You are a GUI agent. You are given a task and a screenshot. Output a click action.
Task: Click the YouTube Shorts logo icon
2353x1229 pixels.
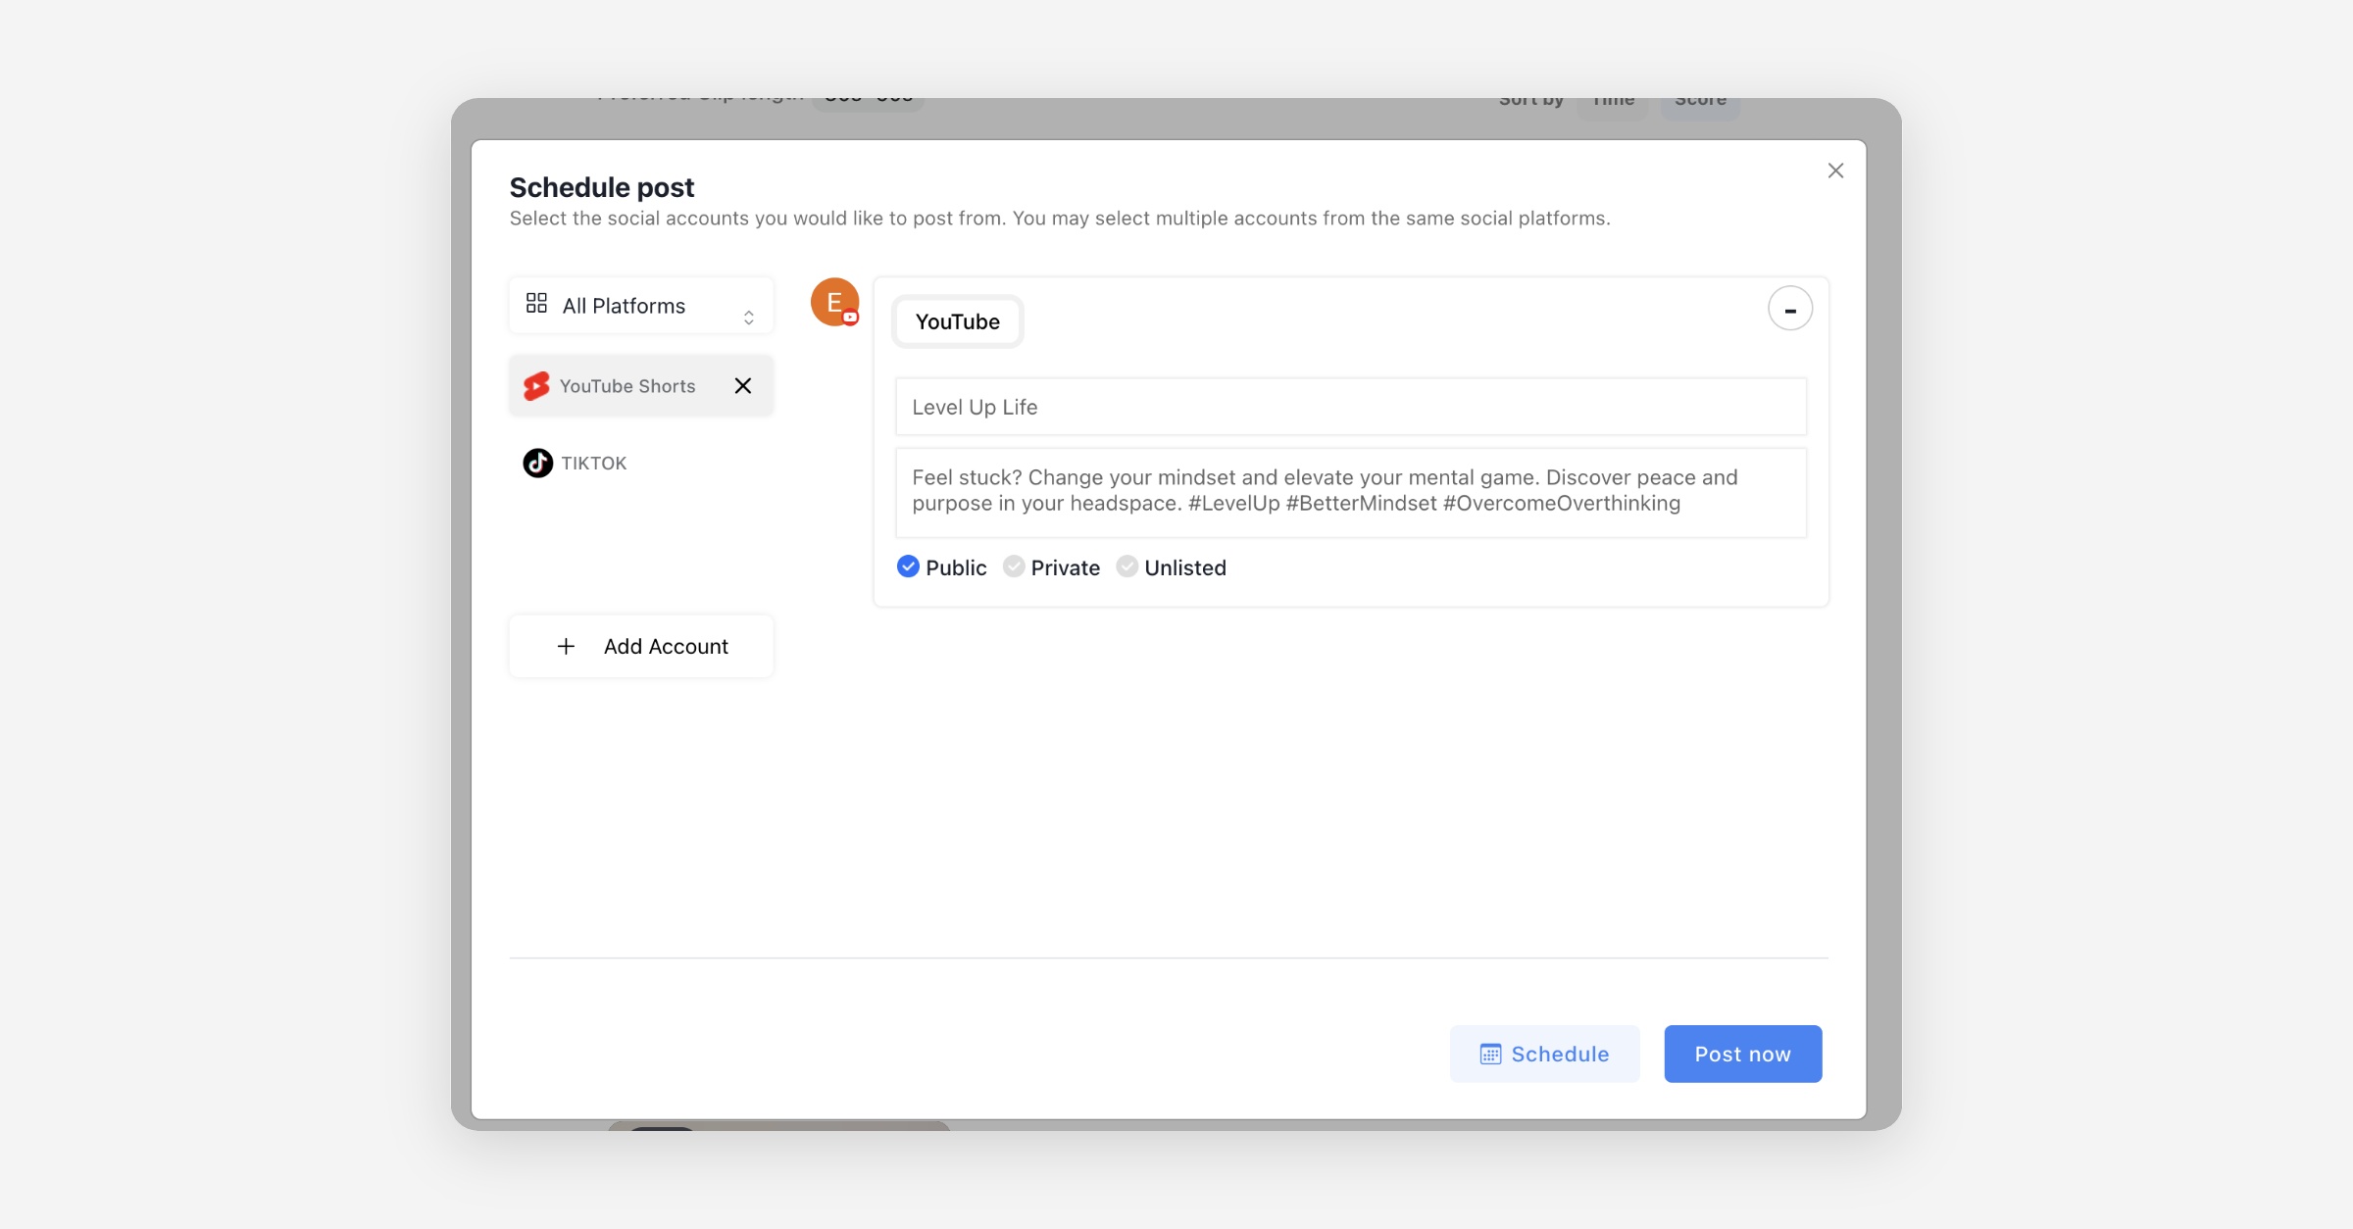536,386
